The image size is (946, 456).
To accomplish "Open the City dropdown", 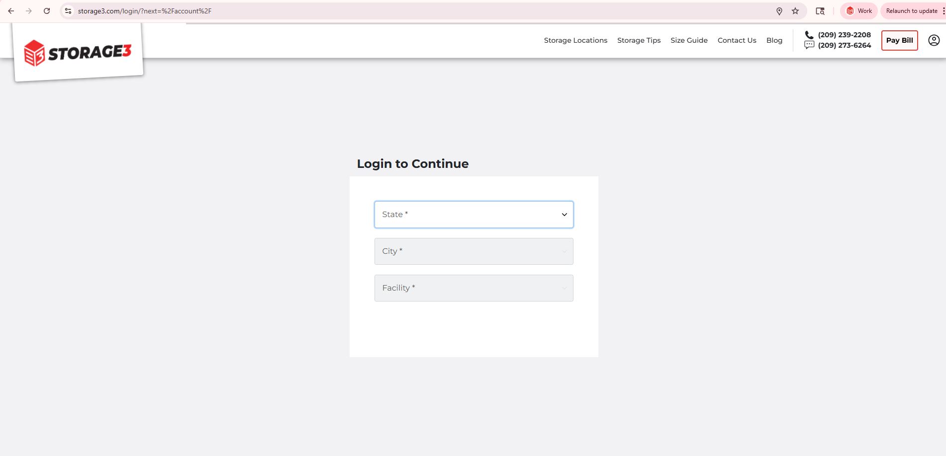I will click(473, 251).
